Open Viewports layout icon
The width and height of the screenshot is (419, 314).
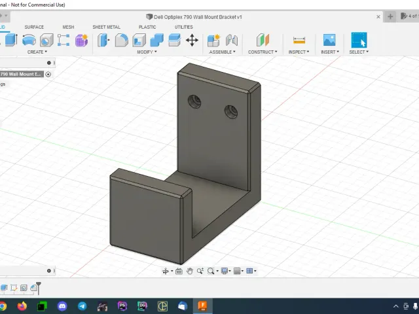tap(249, 271)
